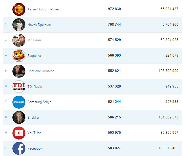Click the Mr. Bean cartoon avatar

(x=19, y=40)
